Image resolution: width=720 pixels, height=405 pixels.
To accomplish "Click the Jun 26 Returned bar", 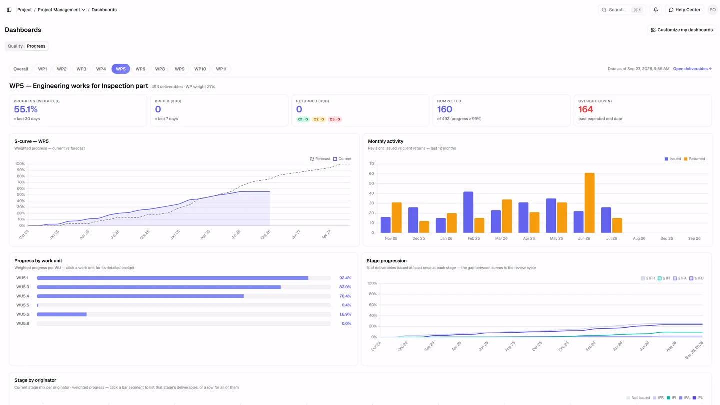I will [x=589, y=203].
